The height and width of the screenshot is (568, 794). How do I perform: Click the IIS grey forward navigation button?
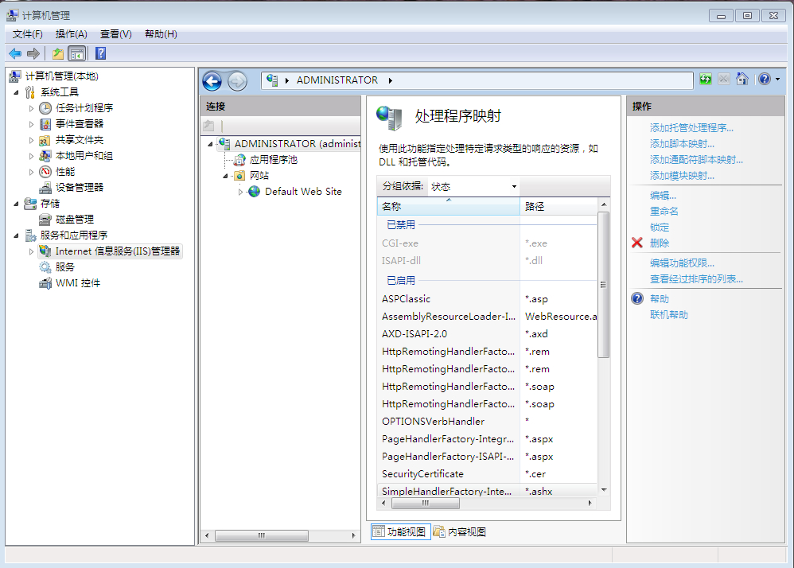click(x=237, y=81)
